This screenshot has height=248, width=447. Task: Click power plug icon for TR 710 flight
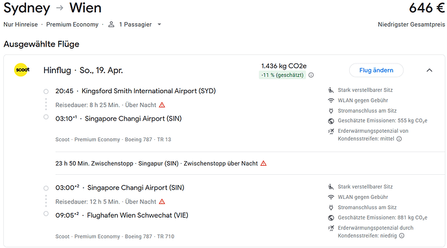pyautogui.click(x=330, y=207)
